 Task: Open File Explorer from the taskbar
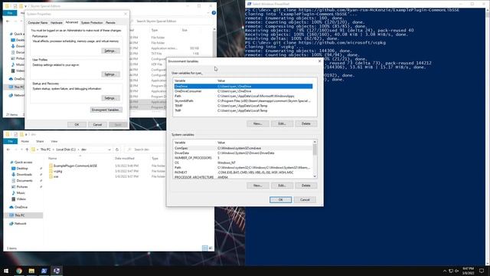31,271
